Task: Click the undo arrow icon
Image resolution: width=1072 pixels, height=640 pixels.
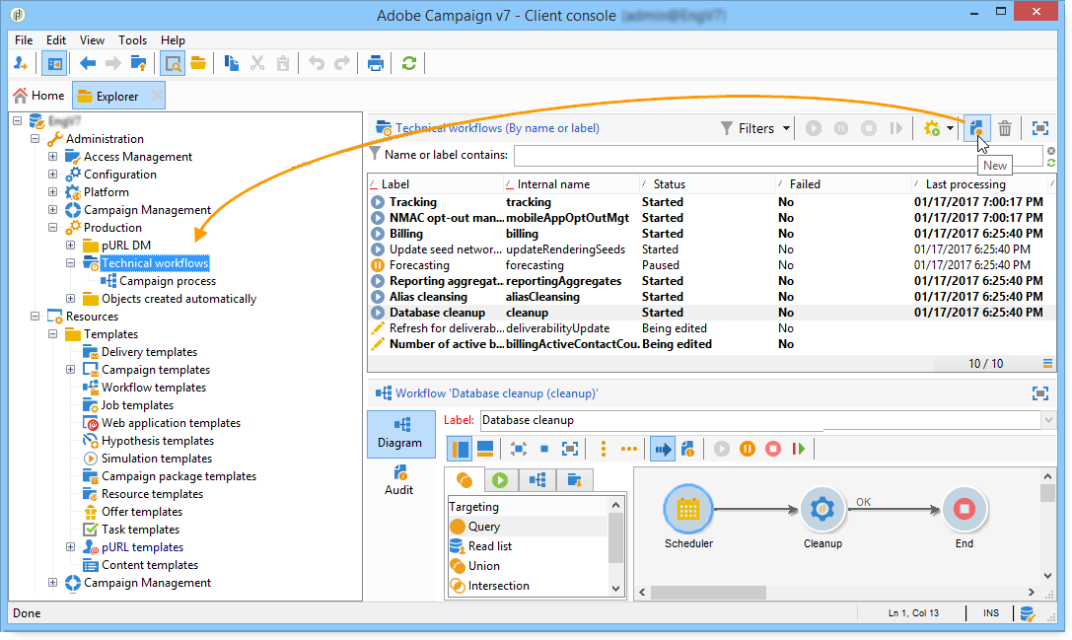Action: [316, 63]
